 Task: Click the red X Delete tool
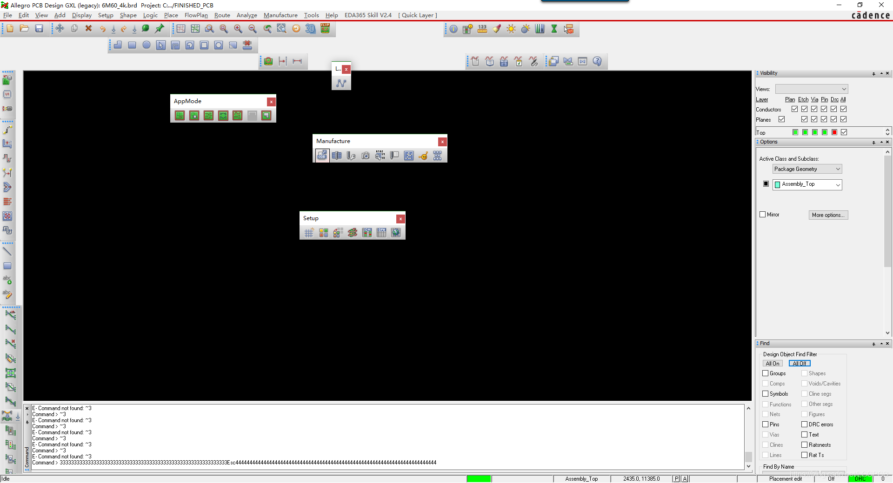(x=88, y=29)
